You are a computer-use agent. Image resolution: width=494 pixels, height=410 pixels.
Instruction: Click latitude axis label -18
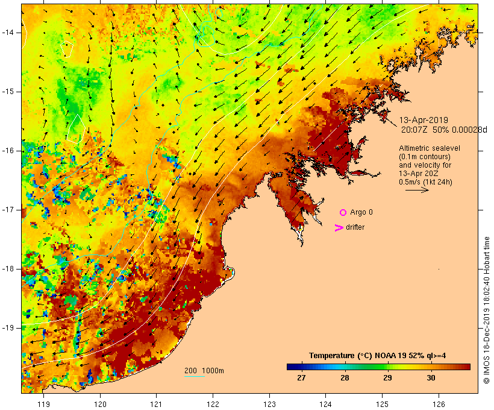[x=7, y=269]
